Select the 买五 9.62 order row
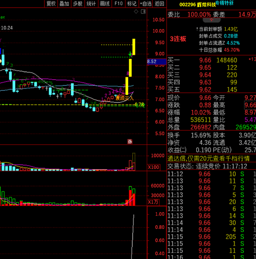256x259 pixels. pos(211,89)
